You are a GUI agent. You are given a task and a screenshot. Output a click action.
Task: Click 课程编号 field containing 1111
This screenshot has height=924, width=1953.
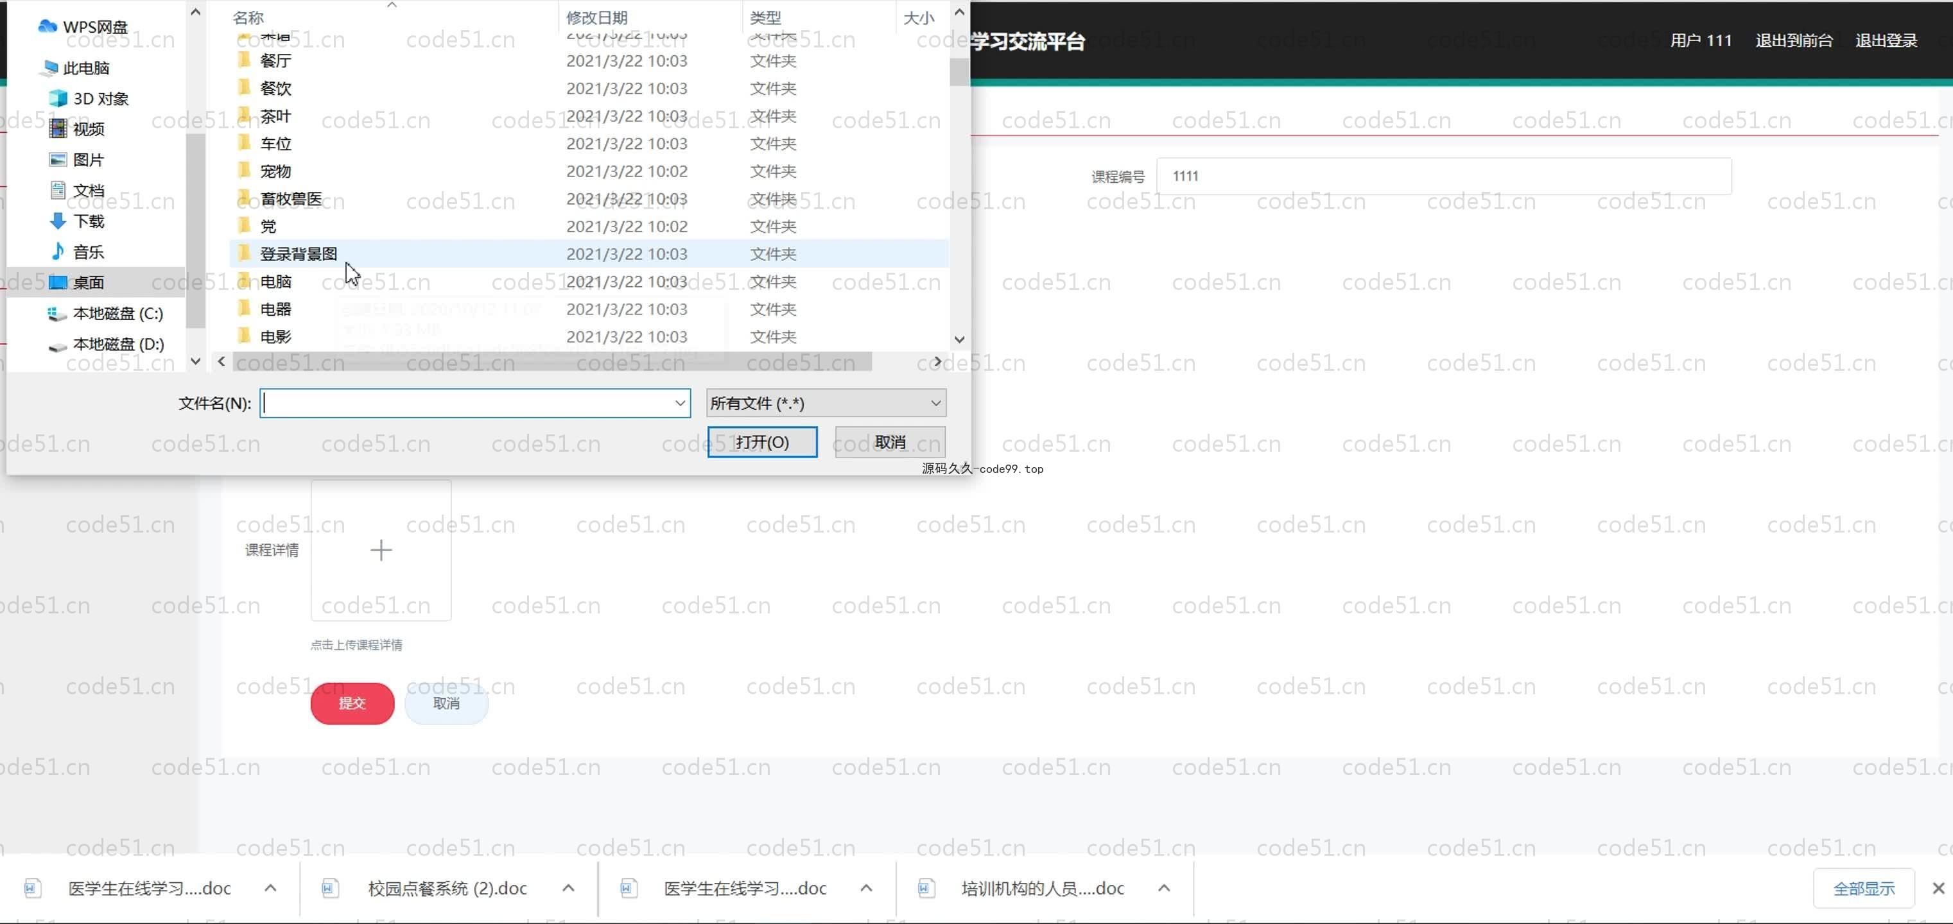tap(1443, 176)
